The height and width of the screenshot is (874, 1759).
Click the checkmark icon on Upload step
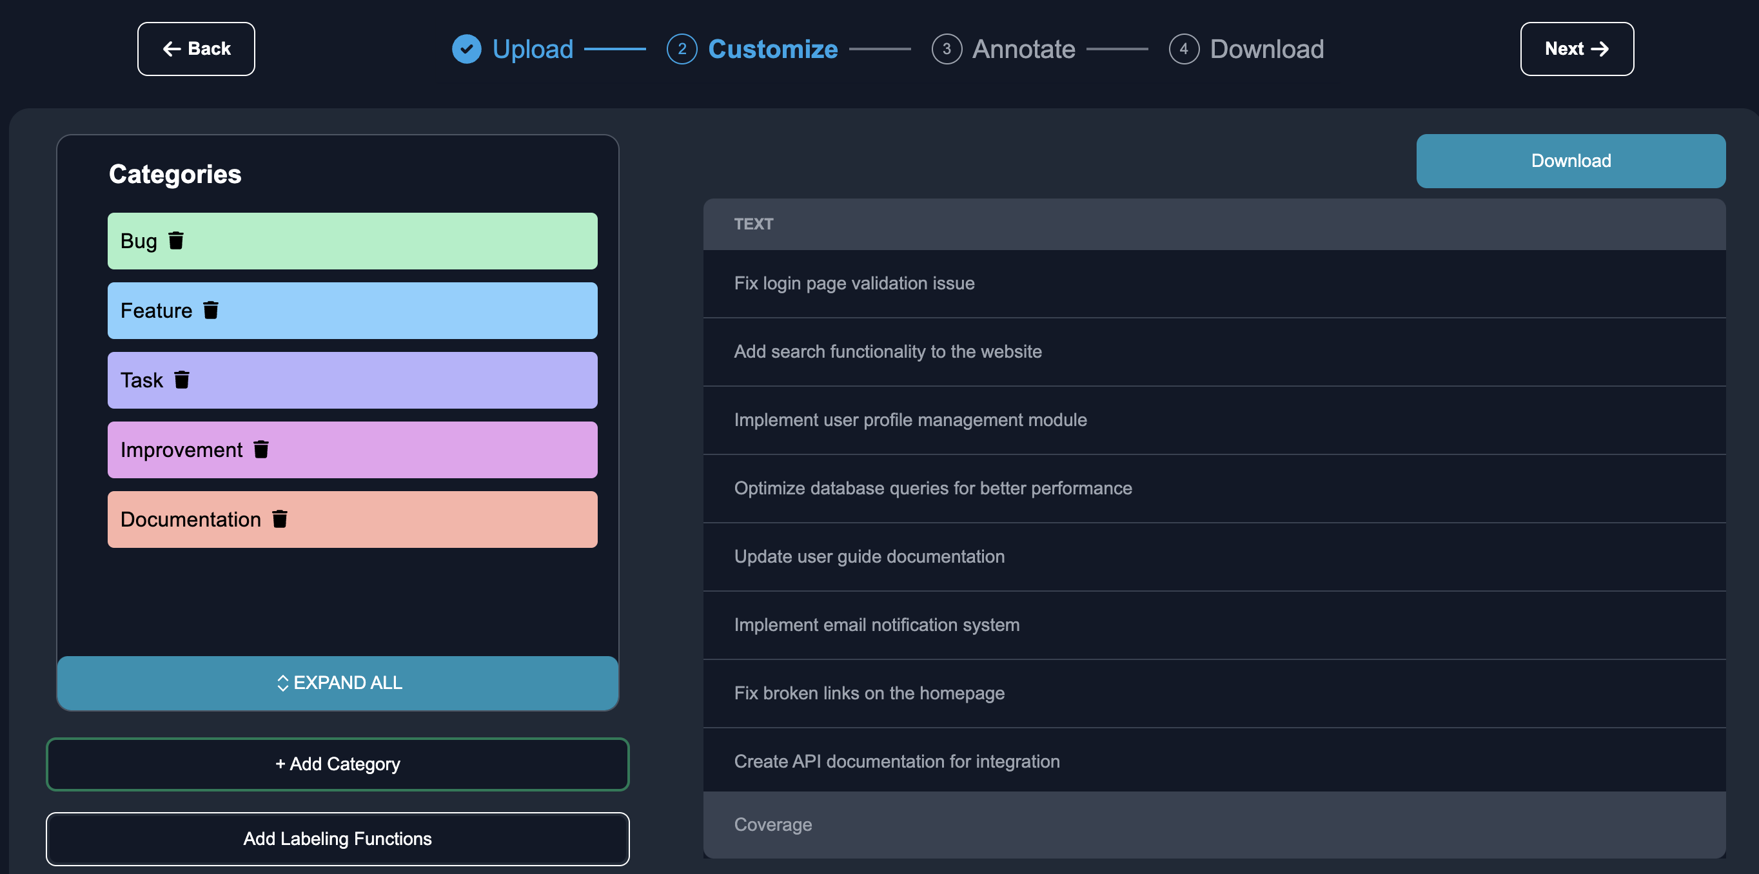tap(467, 48)
